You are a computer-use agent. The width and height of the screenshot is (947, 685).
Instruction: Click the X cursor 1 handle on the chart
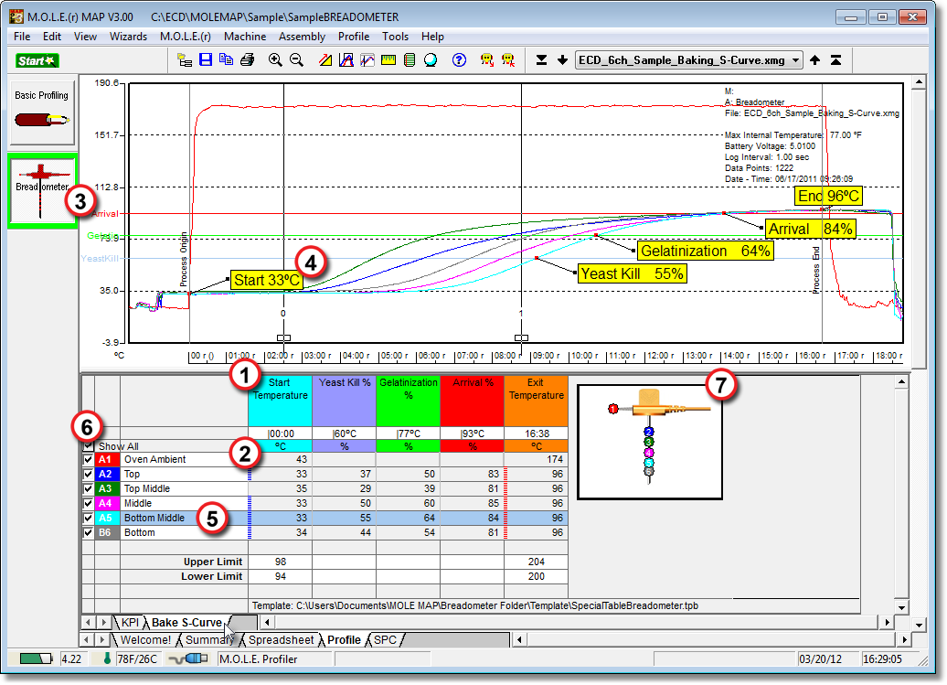(x=521, y=338)
